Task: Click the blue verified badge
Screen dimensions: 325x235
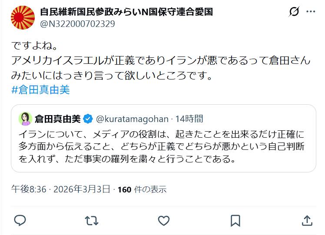Action: (88, 119)
